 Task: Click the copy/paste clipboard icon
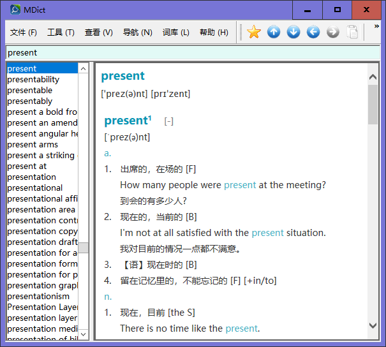pos(352,32)
